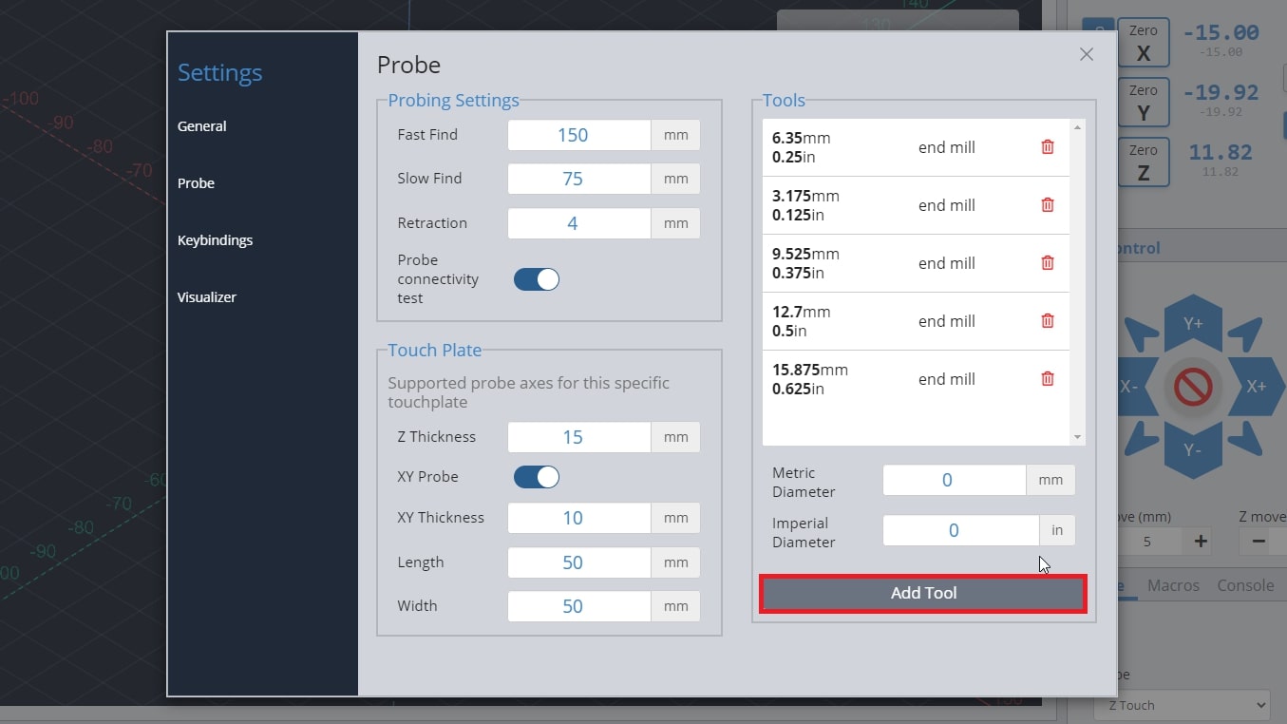The height and width of the screenshot is (724, 1287).
Task: Disable the Probe connectivity test switch
Action: (537, 279)
